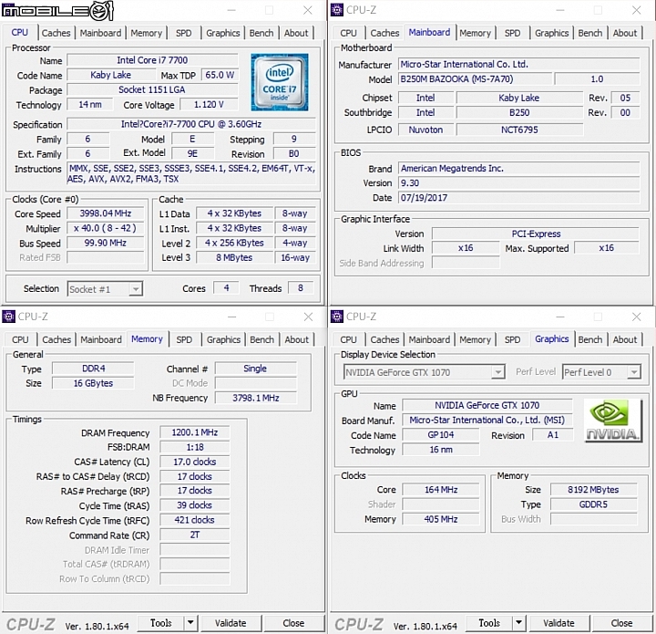Open Memory tab in CPU window
The height and width of the screenshot is (634, 656).
147,33
